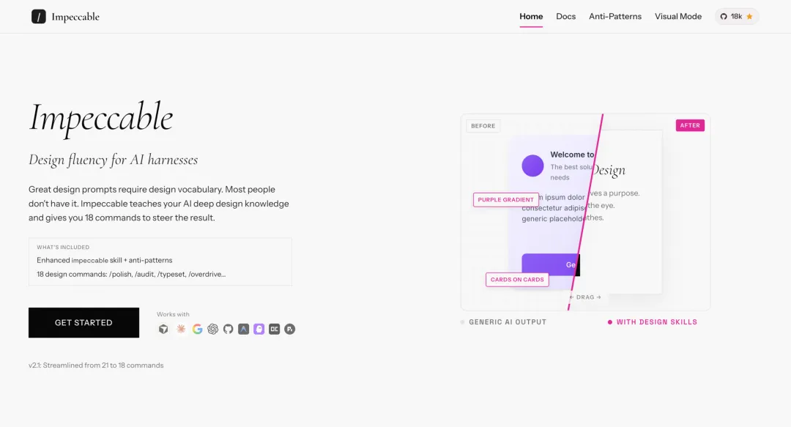The width and height of the screenshot is (791, 427).
Task: Click the dark OC square icon
Action: 275,329
